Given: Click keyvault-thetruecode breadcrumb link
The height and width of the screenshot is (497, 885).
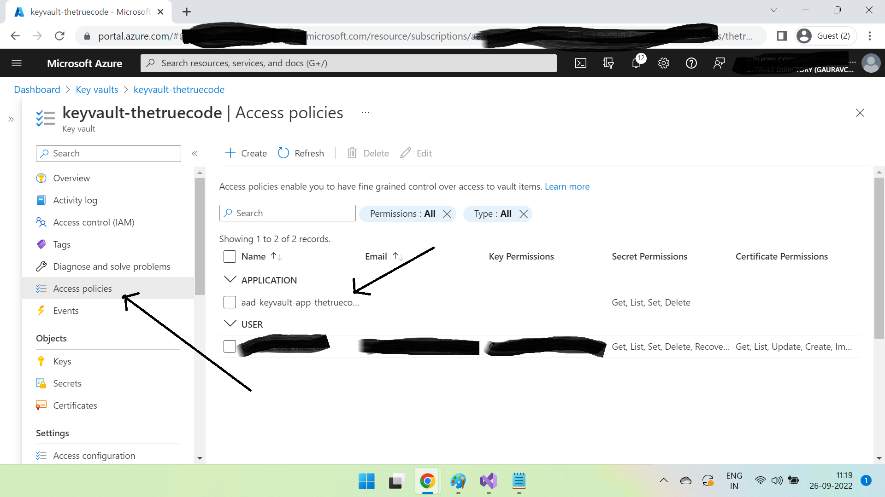Looking at the screenshot, I should [179, 90].
